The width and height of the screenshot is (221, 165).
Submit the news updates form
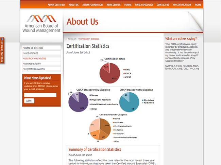(29, 101)
